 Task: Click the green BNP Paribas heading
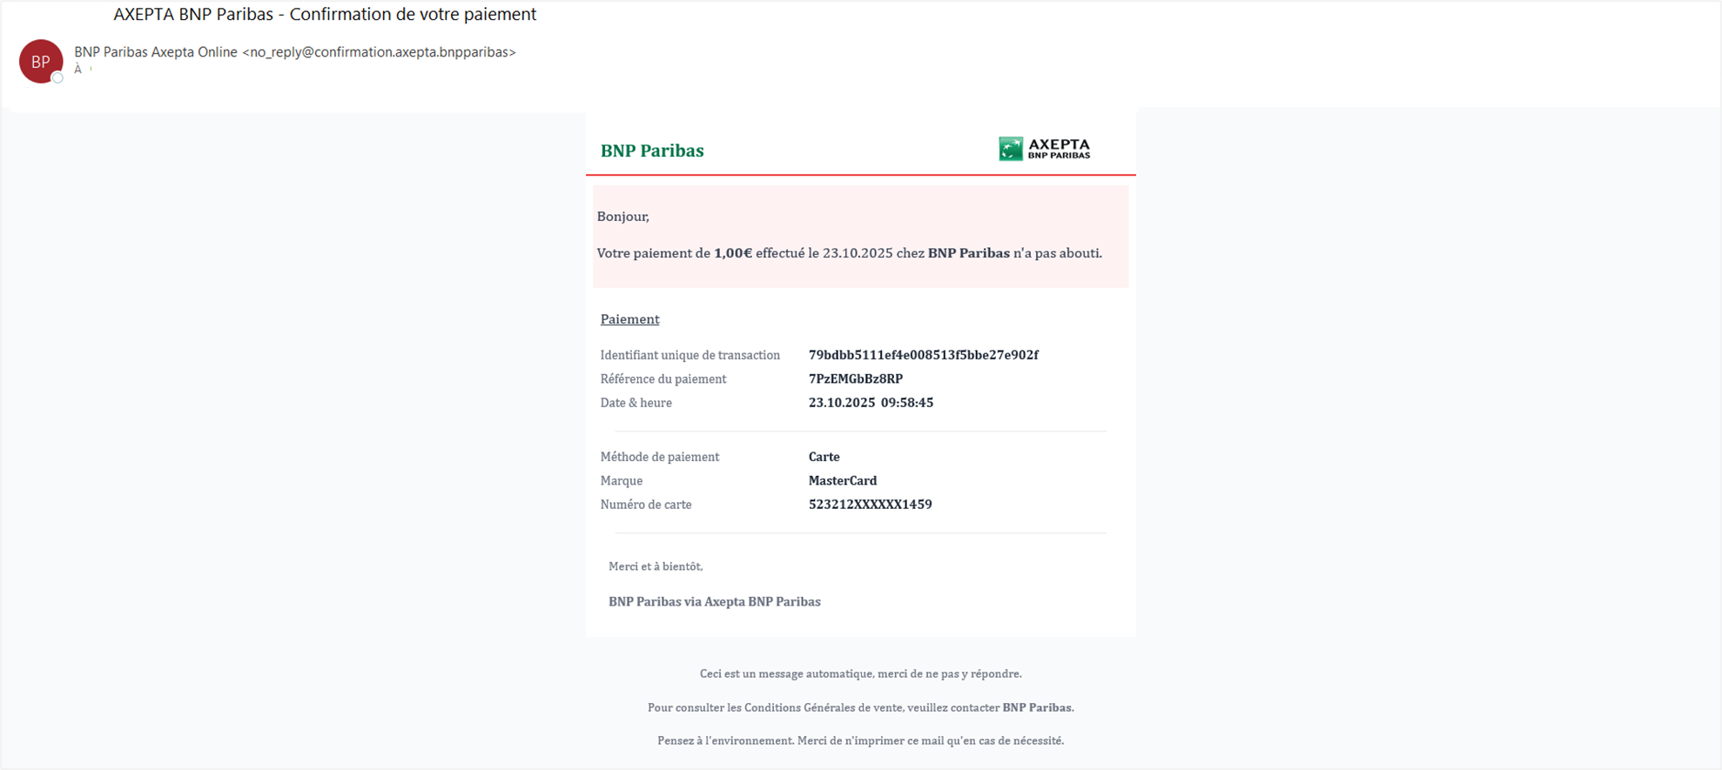pos(652,151)
